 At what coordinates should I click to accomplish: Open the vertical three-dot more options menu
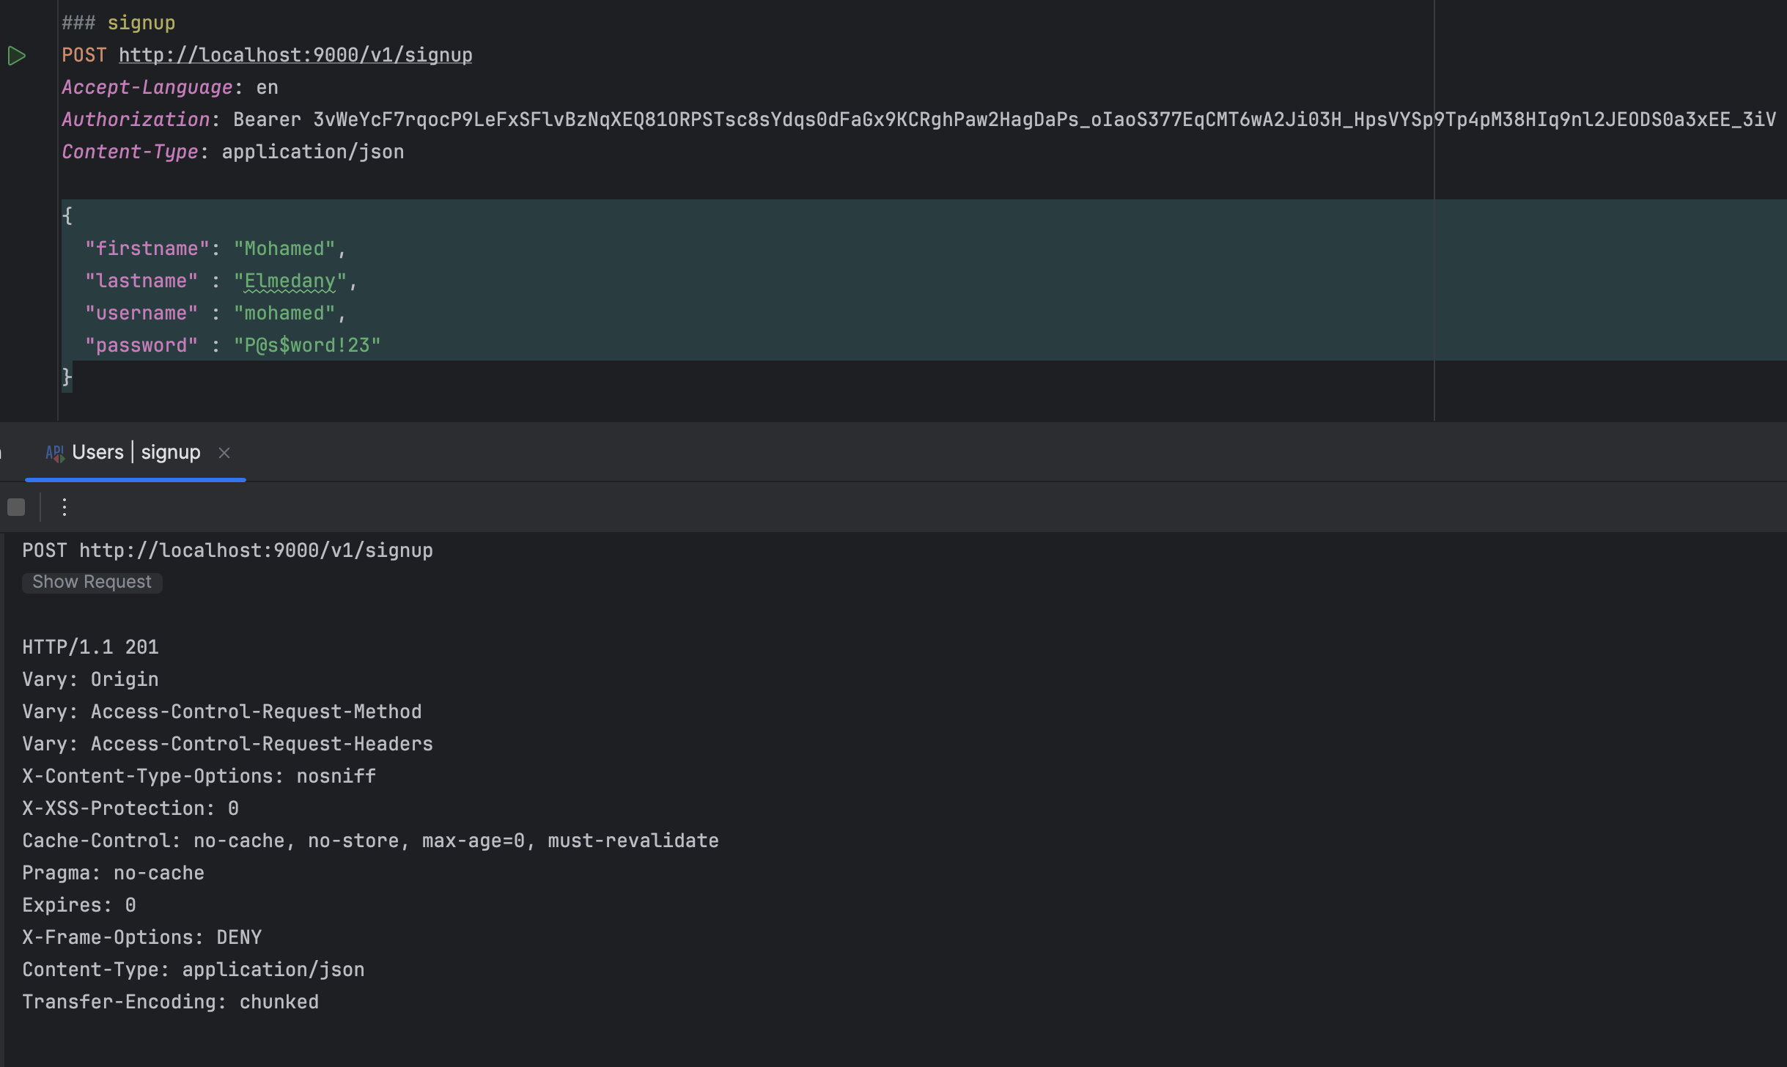[65, 507]
